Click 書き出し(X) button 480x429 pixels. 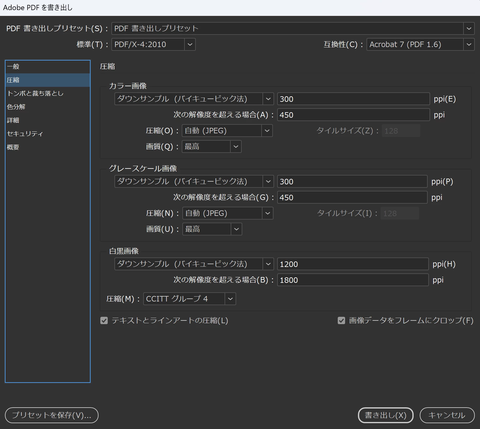pos(385,415)
